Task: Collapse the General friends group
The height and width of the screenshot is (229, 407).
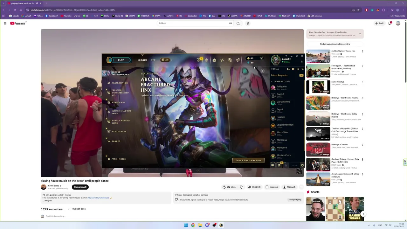Action: (272, 81)
